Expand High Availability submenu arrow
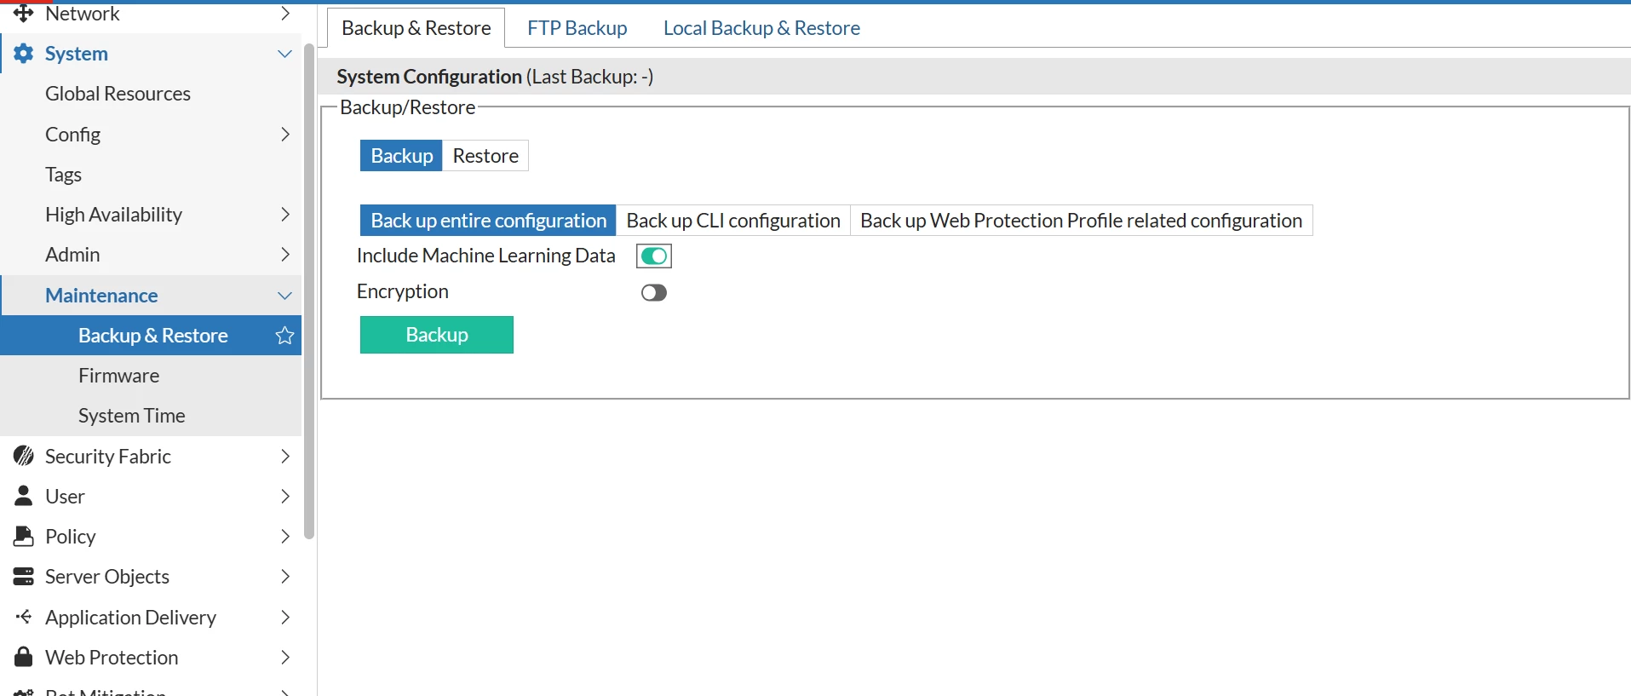The height and width of the screenshot is (696, 1631). 285,215
